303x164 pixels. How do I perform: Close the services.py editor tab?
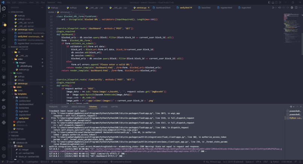coord(148,8)
